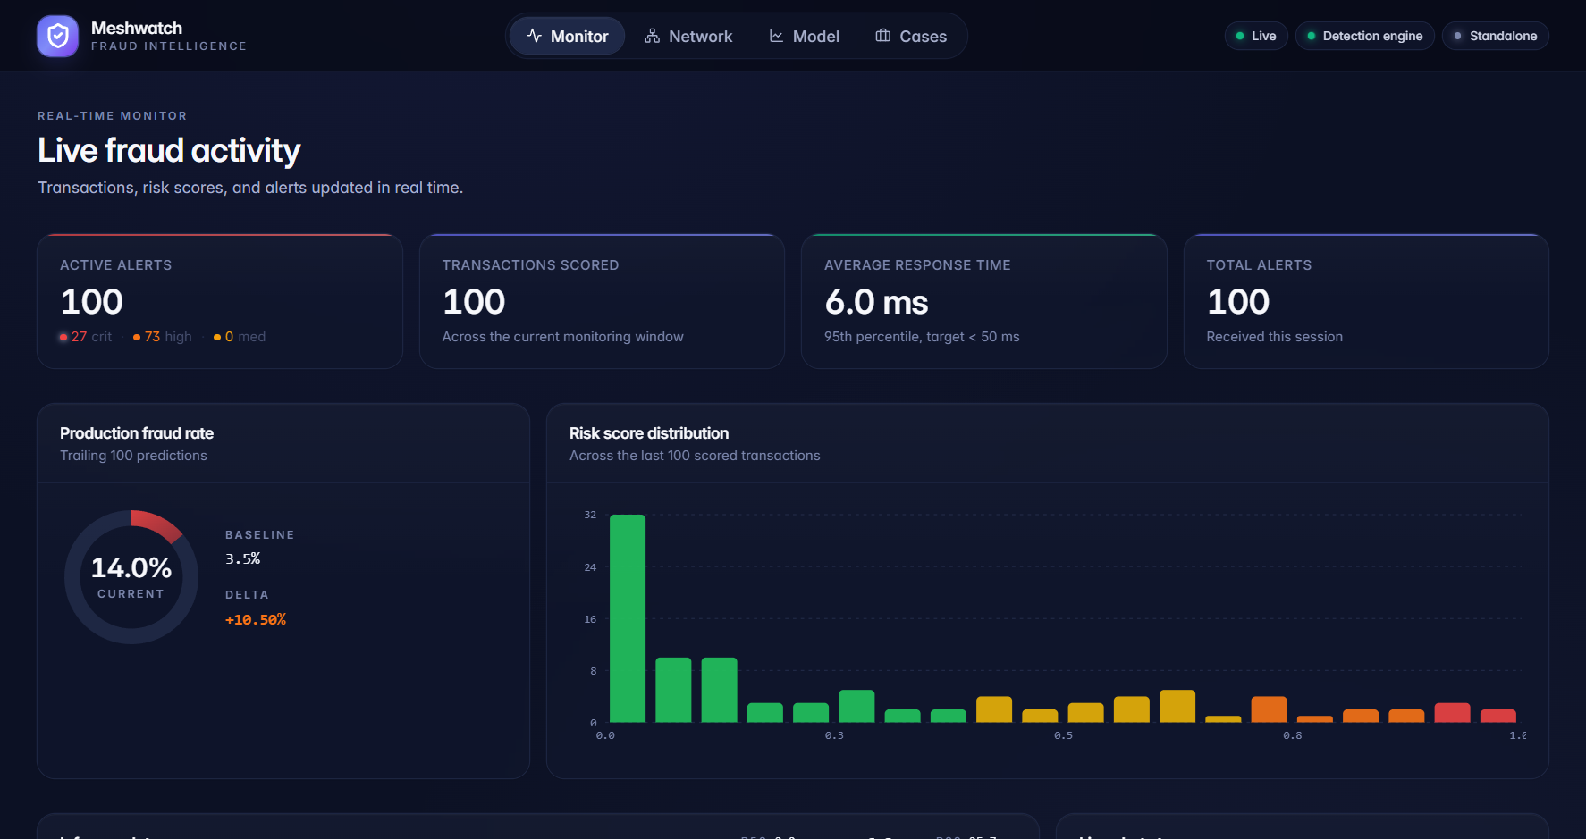Click the Standalone status dot

point(1458,36)
